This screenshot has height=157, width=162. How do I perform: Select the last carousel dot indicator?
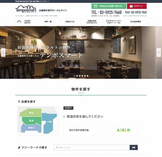click(x=87, y=76)
